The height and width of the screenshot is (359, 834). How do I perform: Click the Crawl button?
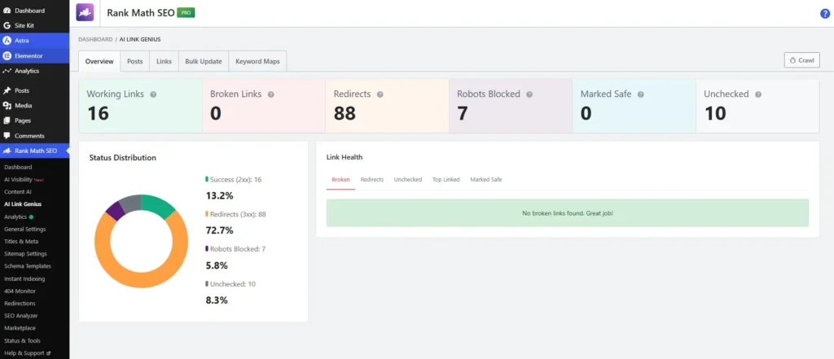[x=802, y=60]
